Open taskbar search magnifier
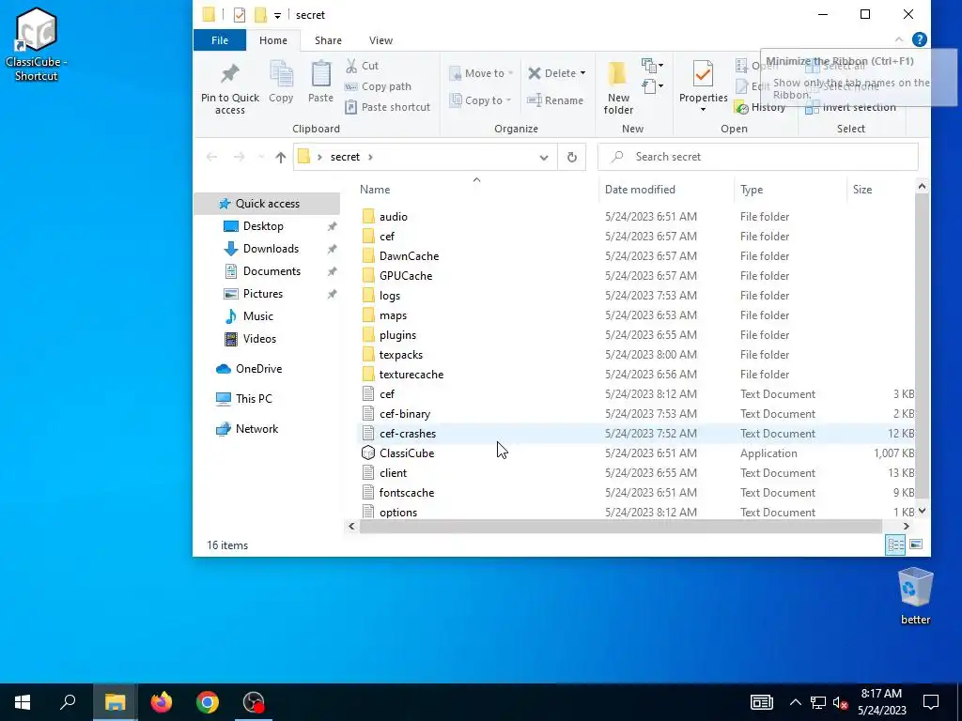 tap(68, 702)
